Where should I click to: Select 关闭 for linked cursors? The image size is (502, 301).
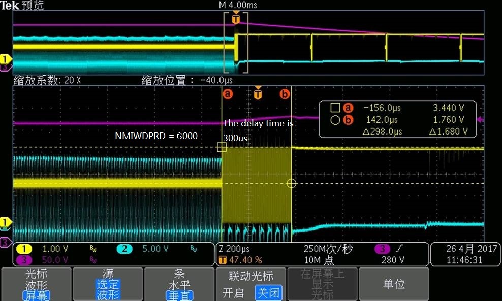click(x=268, y=293)
